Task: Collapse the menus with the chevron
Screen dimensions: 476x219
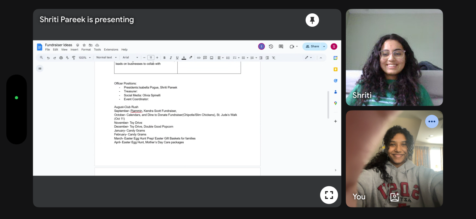Action: (x=321, y=58)
